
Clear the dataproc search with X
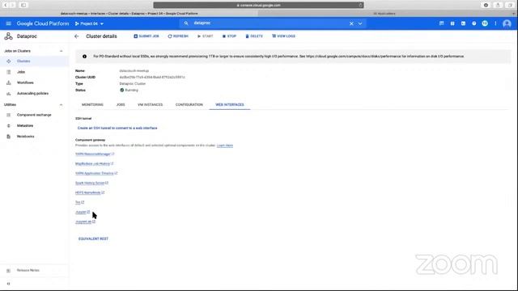pyautogui.click(x=351, y=23)
